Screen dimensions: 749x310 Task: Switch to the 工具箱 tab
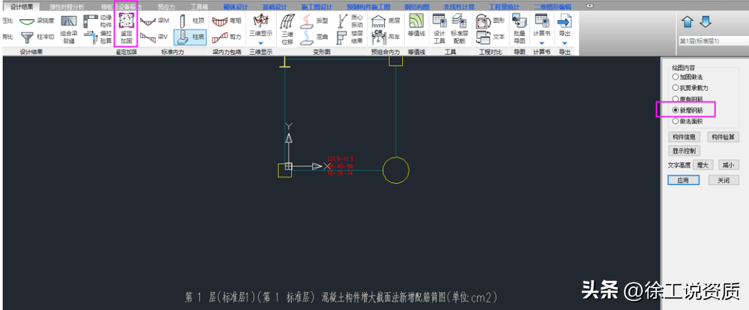(199, 7)
